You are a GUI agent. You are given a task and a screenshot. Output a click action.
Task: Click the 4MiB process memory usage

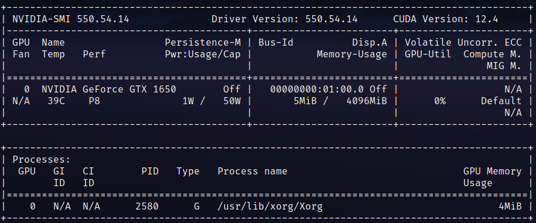(510, 207)
